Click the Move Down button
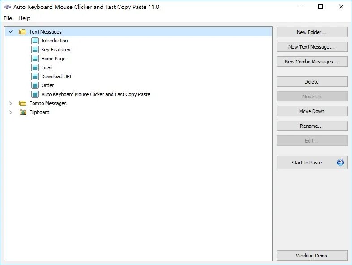The width and height of the screenshot is (352, 265). (x=312, y=111)
